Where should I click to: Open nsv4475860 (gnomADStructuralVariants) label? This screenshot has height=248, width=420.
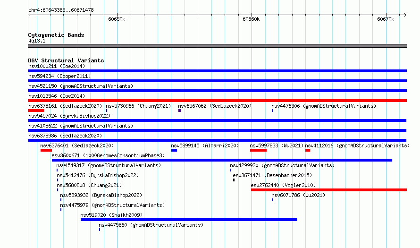click(151, 225)
